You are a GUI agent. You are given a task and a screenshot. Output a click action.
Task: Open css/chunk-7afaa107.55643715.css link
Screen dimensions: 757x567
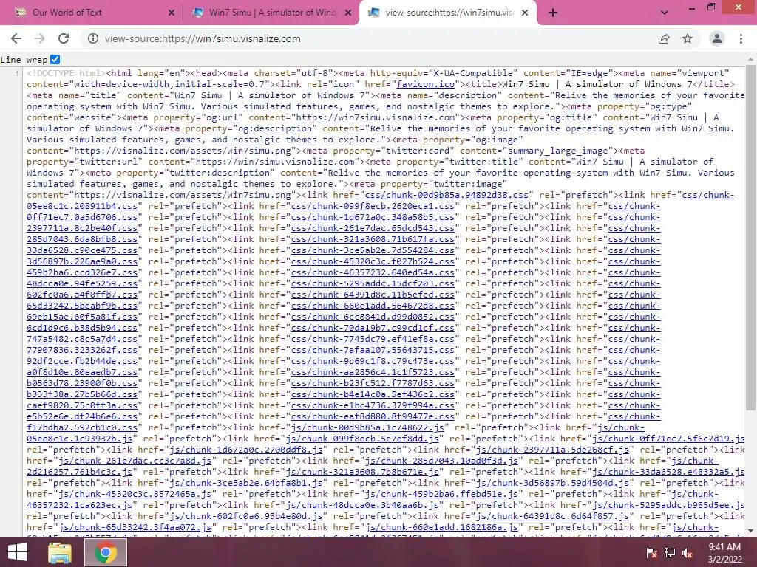tap(373, 350)
